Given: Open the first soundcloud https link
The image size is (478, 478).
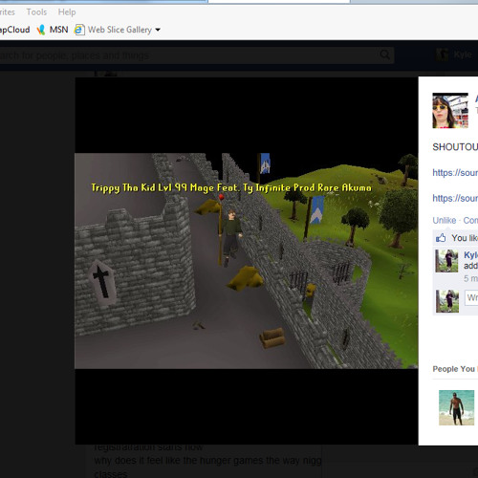Looking at the screenshot, I should [455, 173].
